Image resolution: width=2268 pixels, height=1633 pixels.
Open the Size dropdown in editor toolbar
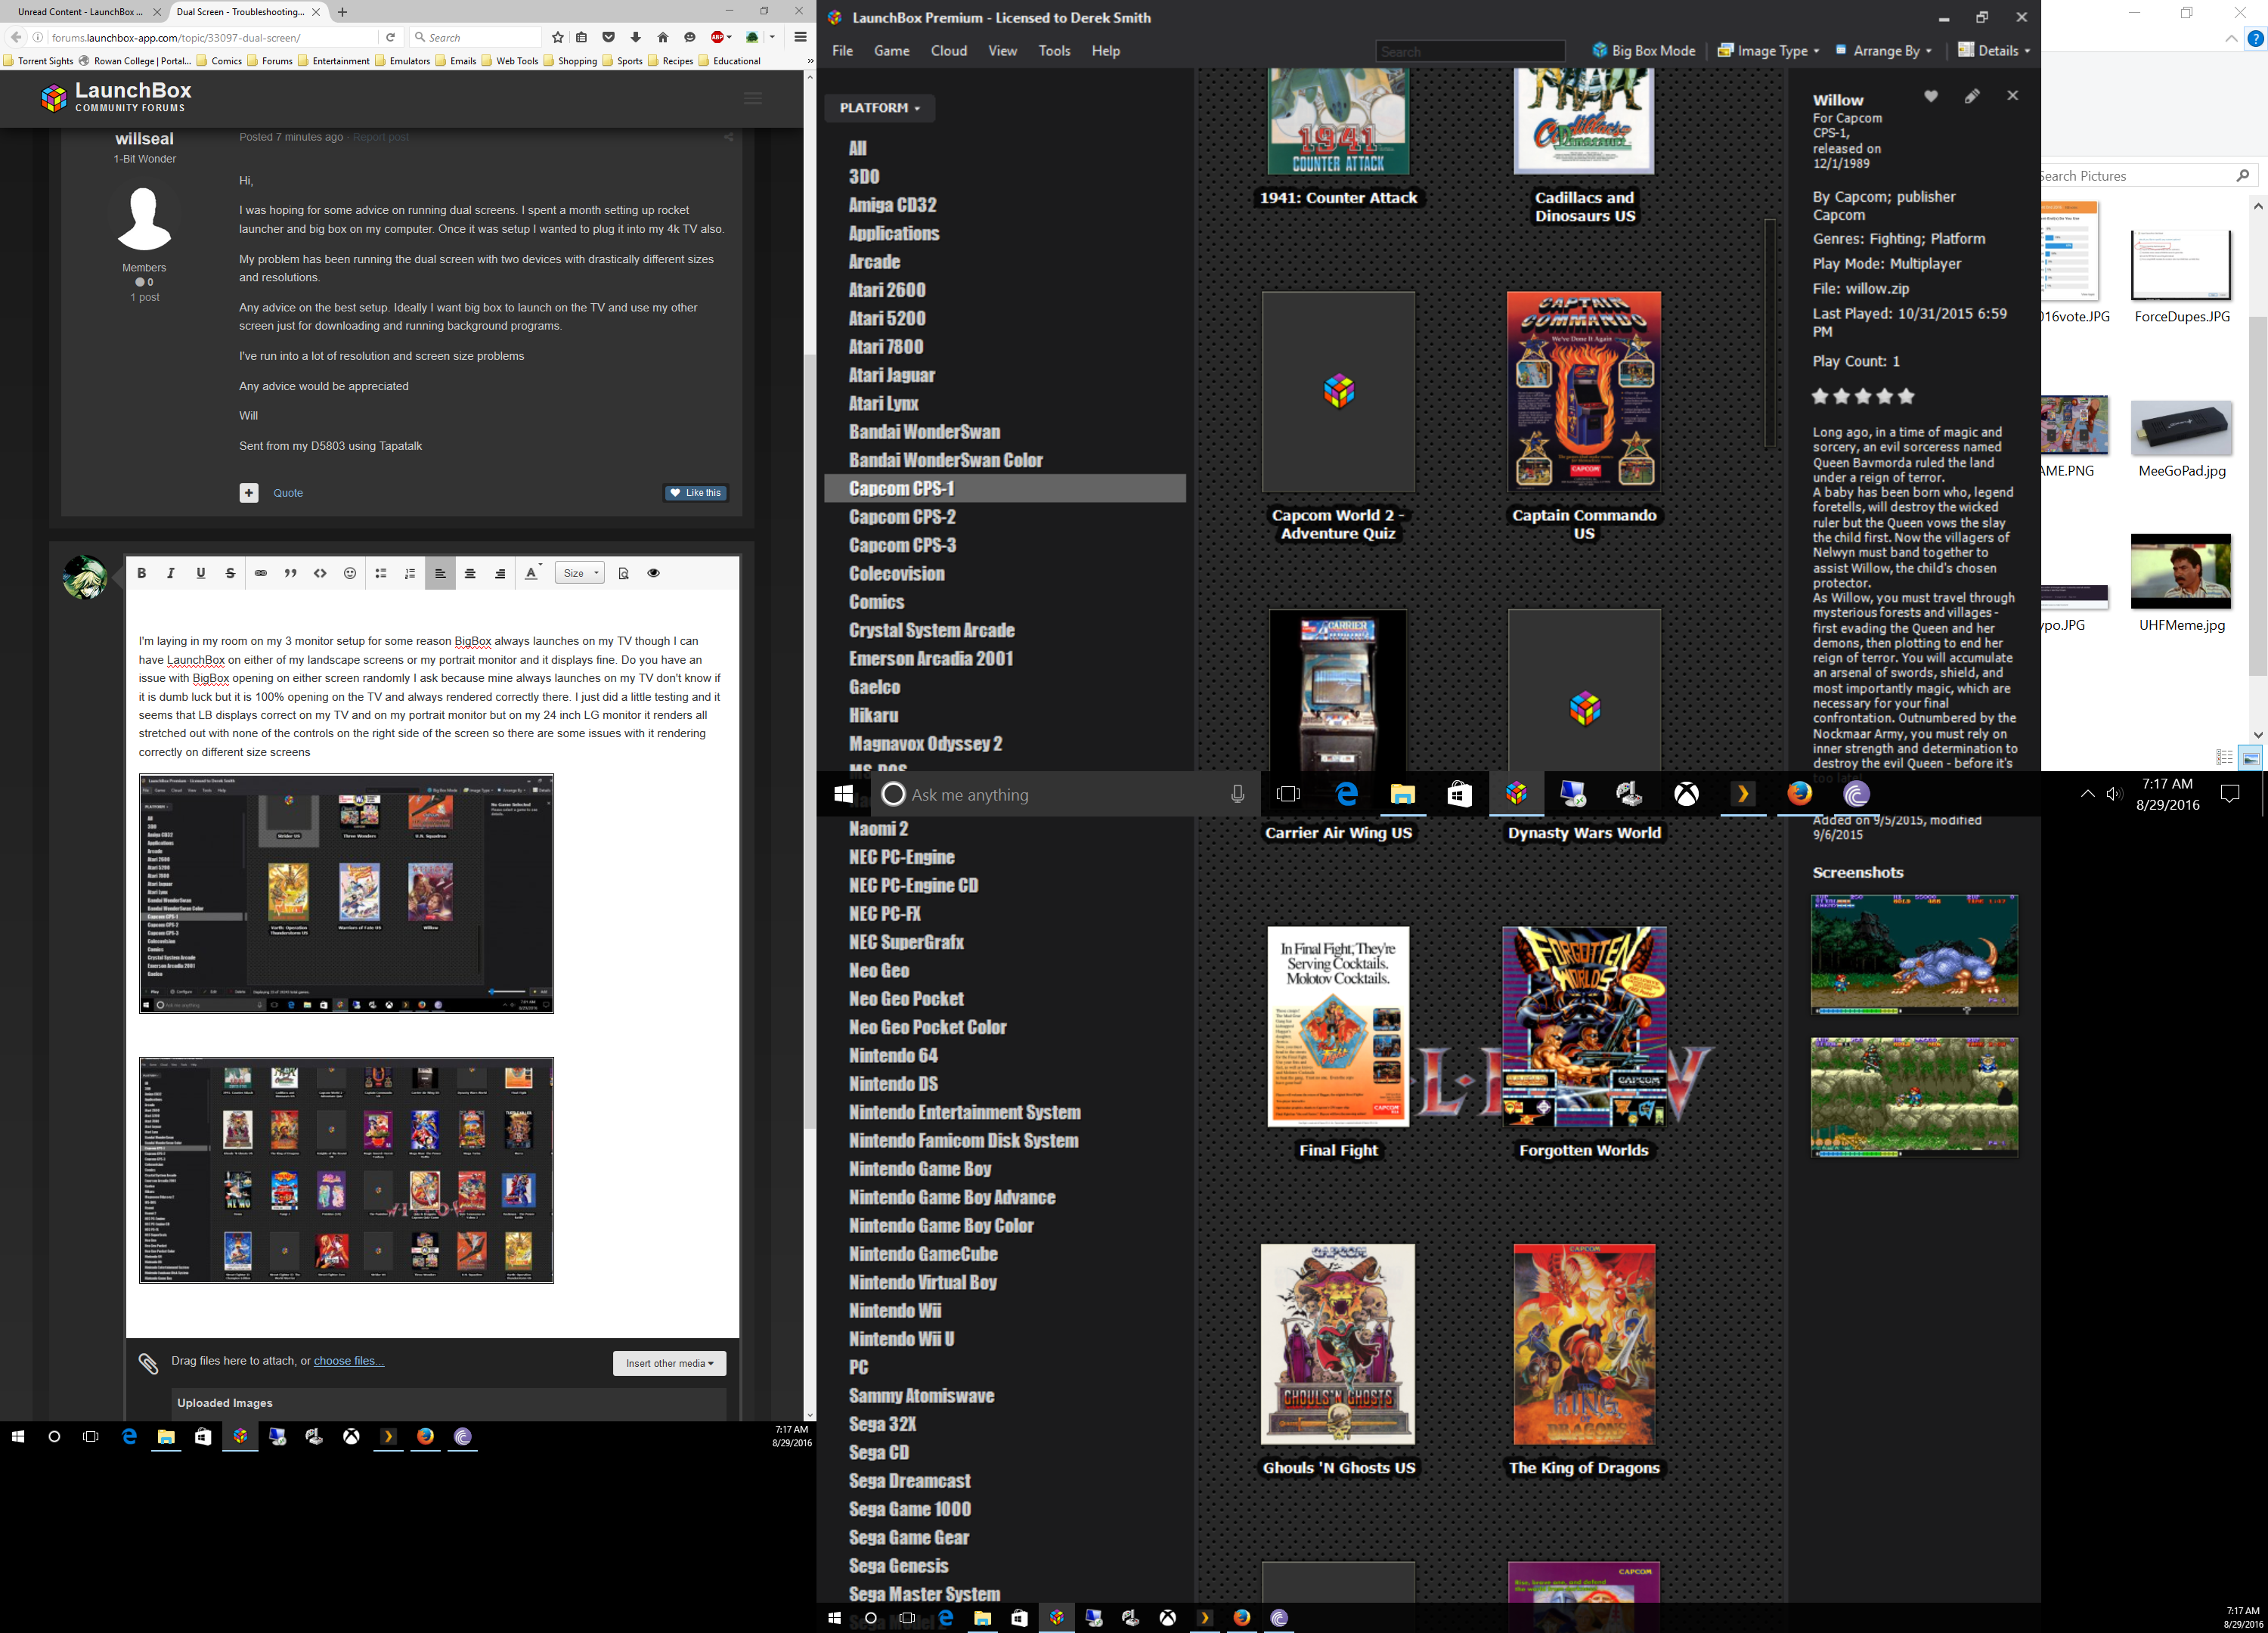(580, 573)
